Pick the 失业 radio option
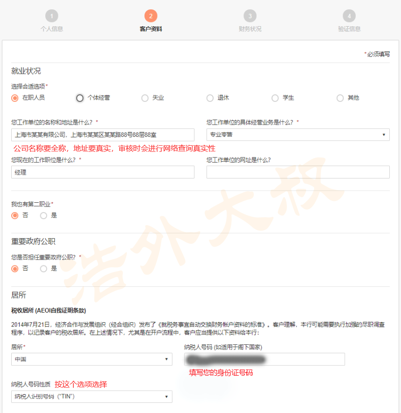This screenshot has width=401, height=413. click(145, 98)
